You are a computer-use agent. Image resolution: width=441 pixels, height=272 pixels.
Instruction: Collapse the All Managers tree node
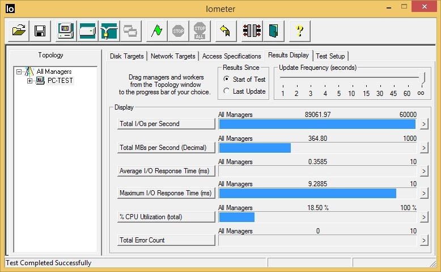click(19, 72)
